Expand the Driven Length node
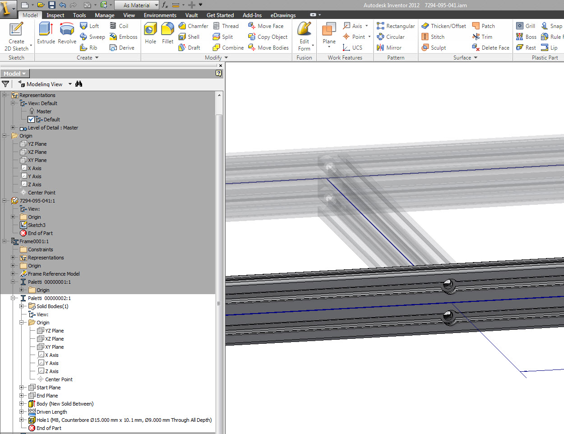 22,412
